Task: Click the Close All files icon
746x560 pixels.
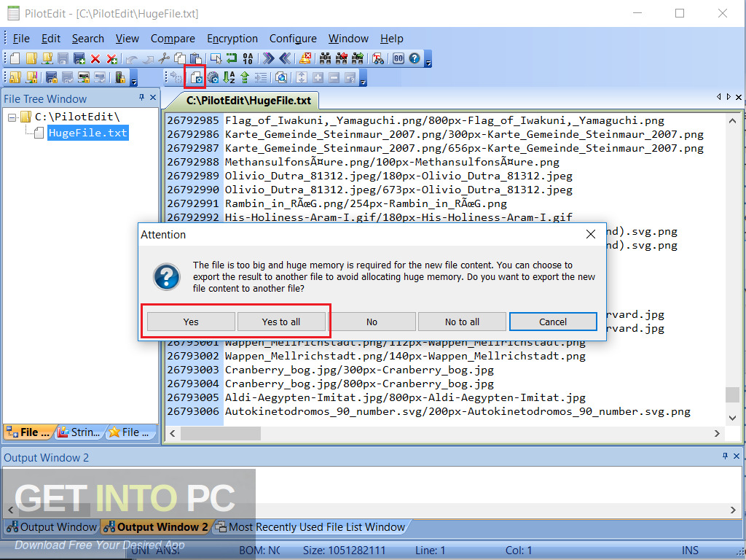Action: [x=111, y=58]
